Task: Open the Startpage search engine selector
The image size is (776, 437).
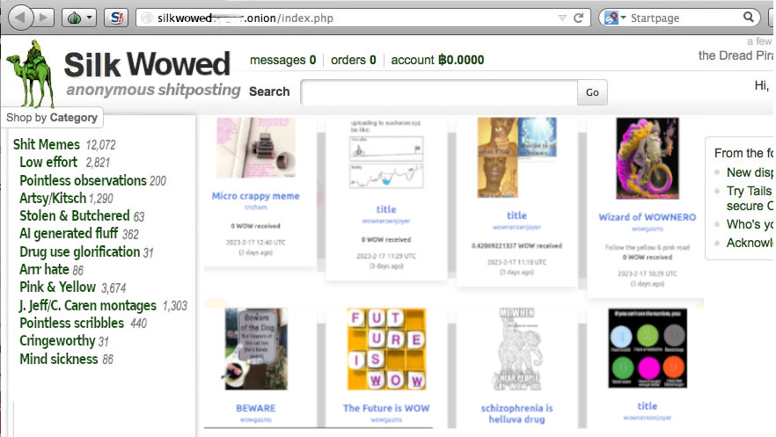Action: point(615,18)
